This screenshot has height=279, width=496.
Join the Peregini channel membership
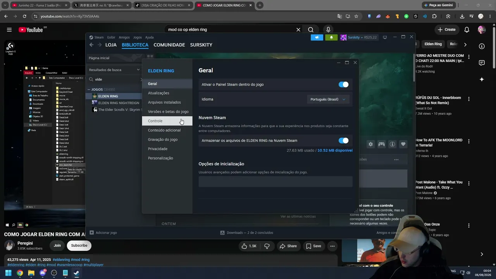coord(57,246)
